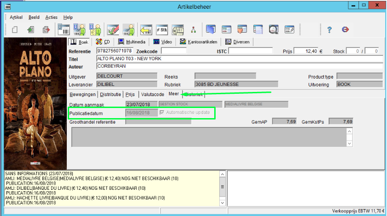387x216 pixels.
Task: Click the Datum aanmaak field 23/07/2018
Action: tap(141, 104)
